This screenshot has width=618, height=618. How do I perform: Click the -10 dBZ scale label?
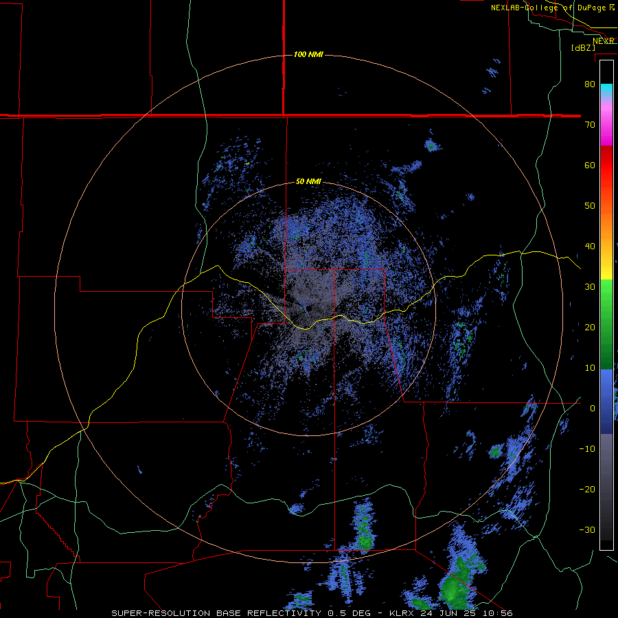click(x=587, y=448)
